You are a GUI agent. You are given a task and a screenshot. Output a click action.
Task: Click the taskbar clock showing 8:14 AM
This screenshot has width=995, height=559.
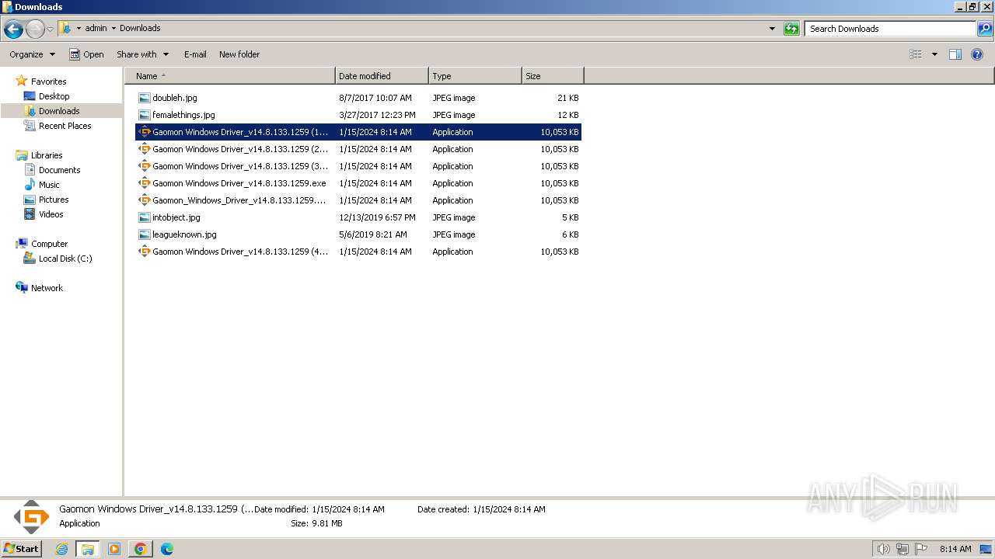pos(955,549)
